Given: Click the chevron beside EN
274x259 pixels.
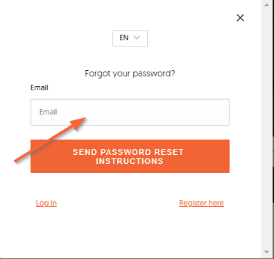Looking at the screenshot, I should tap(137, 37).
